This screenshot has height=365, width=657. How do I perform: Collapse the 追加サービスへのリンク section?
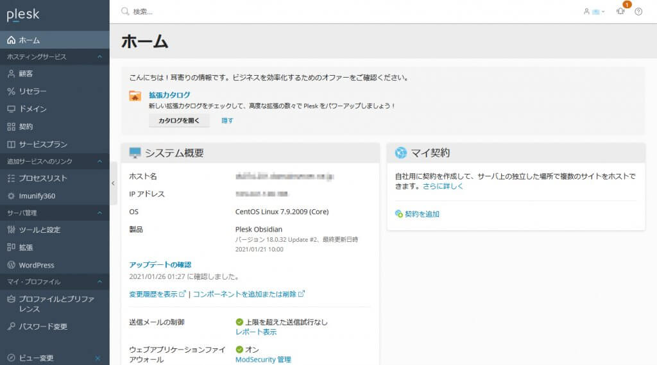point(99,162)
